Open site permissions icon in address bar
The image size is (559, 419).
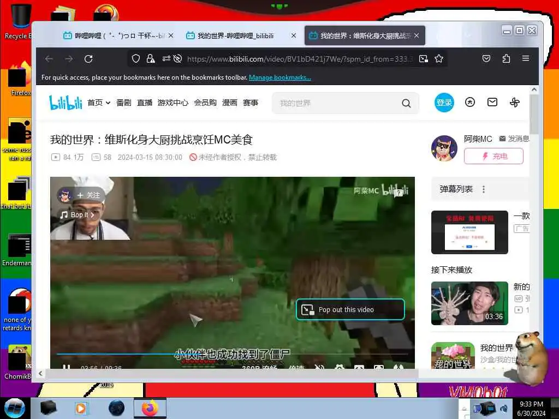(x=166, y=59)
